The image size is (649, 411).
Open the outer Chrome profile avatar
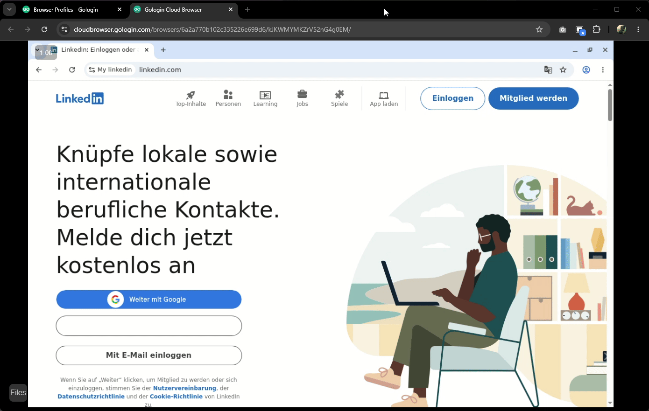coord(621,29)
